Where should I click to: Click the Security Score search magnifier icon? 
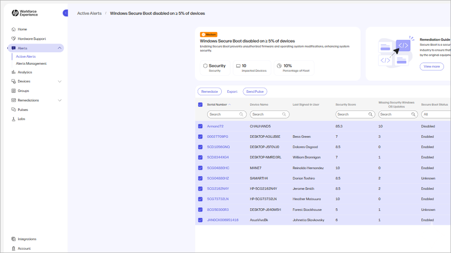click(x=371, y=114)
